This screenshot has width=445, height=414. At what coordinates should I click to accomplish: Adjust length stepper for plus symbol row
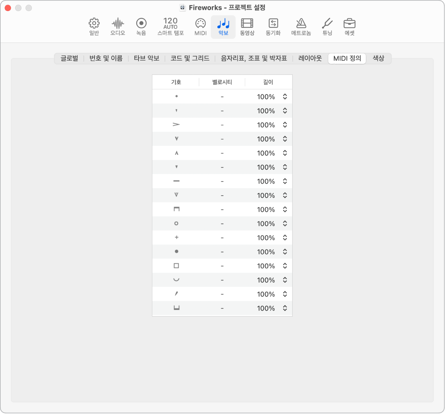click(x=285, y=238)
